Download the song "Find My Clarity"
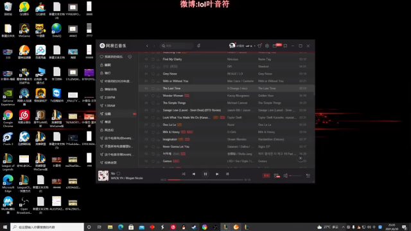This screenshot has width=411, height=231. pos(158,59)
